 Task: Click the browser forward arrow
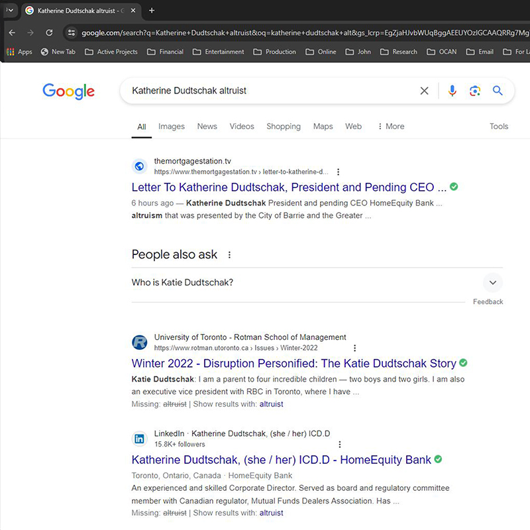30,32
